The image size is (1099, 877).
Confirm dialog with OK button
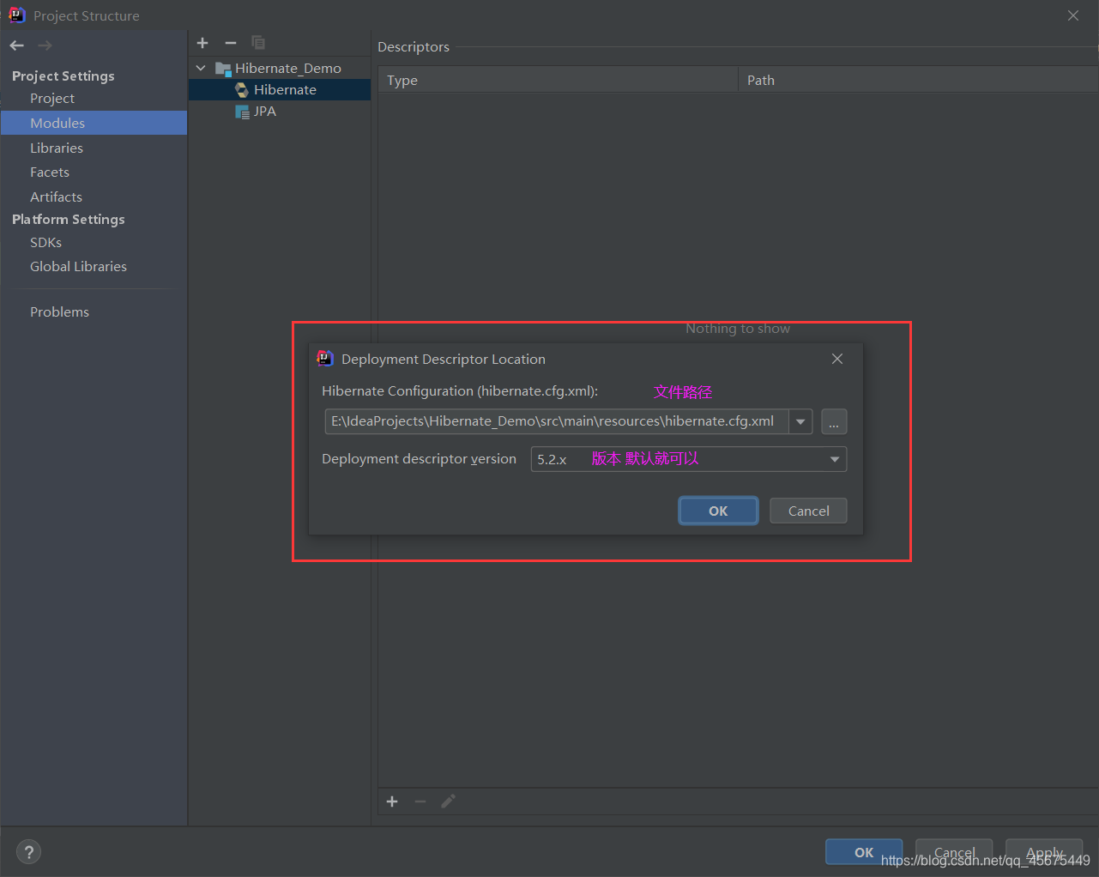[718, 511]
